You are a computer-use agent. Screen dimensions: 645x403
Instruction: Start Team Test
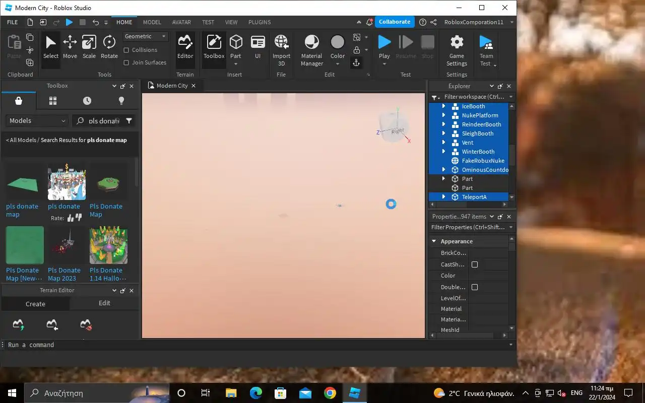pyautogui.click(x=486, y=50)
